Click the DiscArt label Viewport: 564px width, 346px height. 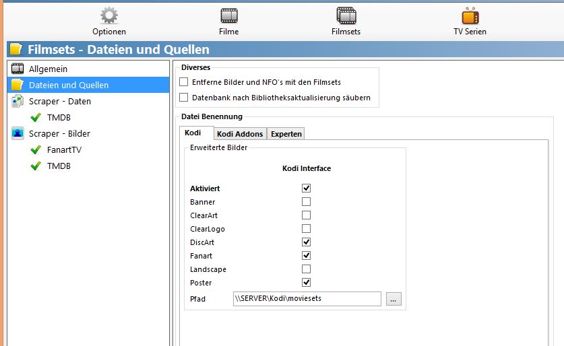tap(202, 242)
